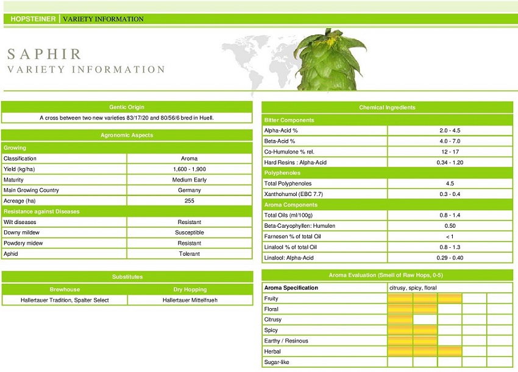518x372 pixels.
Task: Click the 'Aroma' value in the Classification row
Action: [x=190, y=158]
